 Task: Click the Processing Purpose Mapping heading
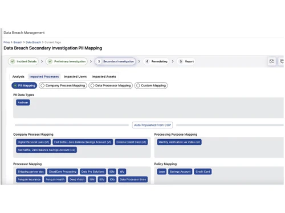[x=176, y=135]
